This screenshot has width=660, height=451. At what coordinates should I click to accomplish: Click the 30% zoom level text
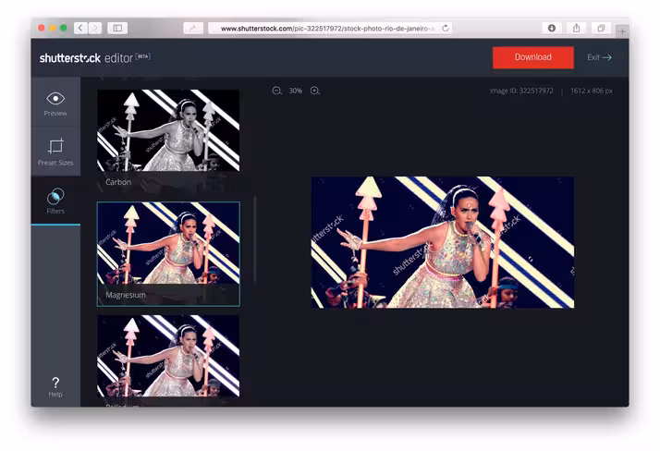pos(296,91)
